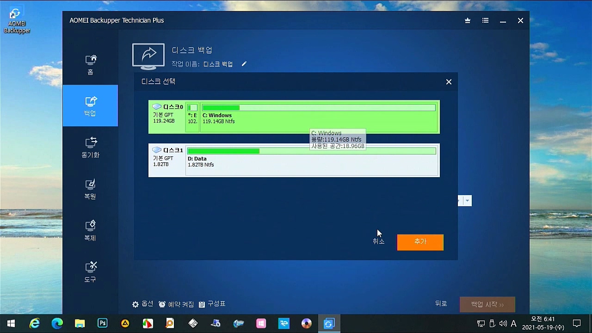Screen dimensions: 592x333
Task: Click the yellow triangle app taskbar icon
Action: 125,323
